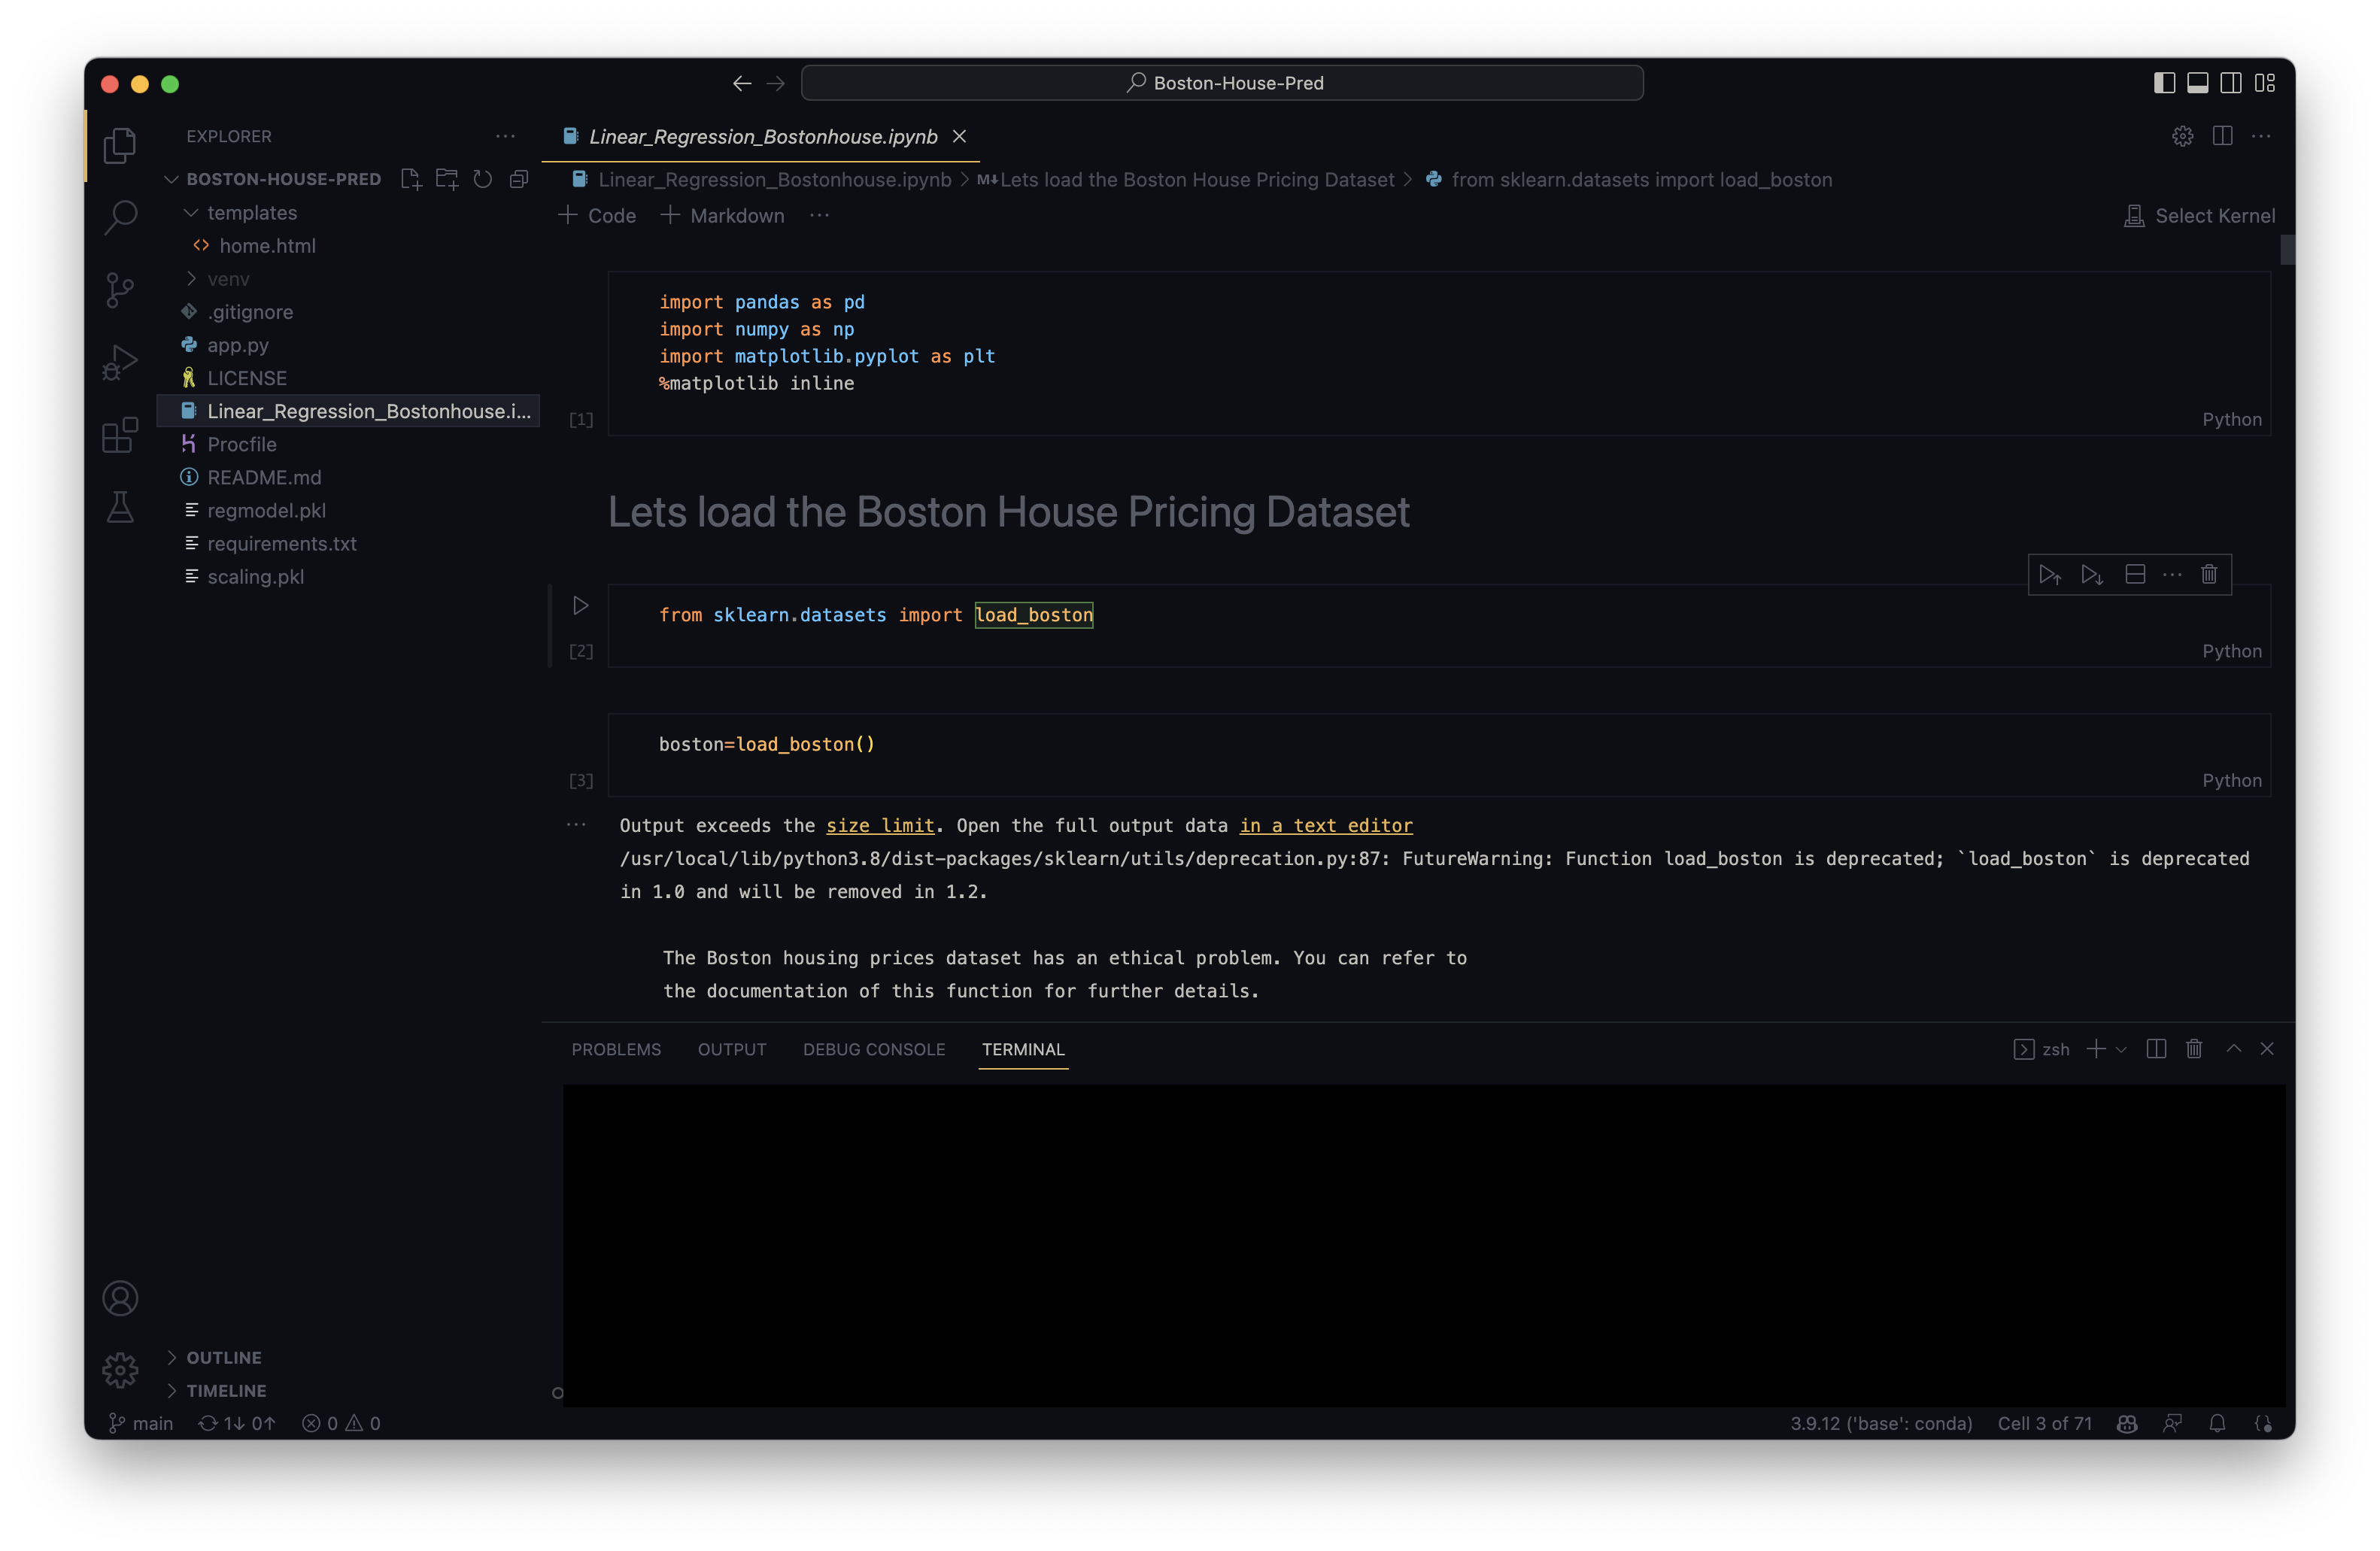Image resolution: width=2380 pixels, height=1551 pixels.
Task: Switch to the DEBUG CONSOLE tab
Action: pos(874,1049)
